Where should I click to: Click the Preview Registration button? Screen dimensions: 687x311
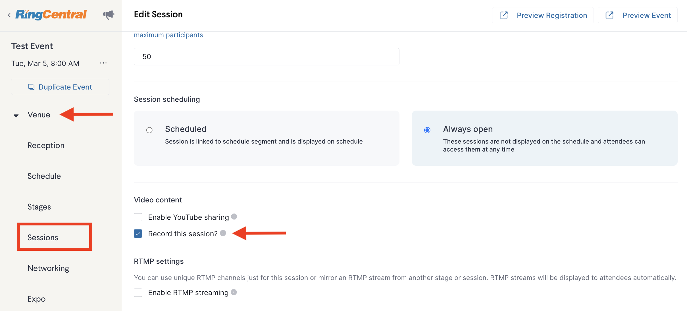[543, 15]
